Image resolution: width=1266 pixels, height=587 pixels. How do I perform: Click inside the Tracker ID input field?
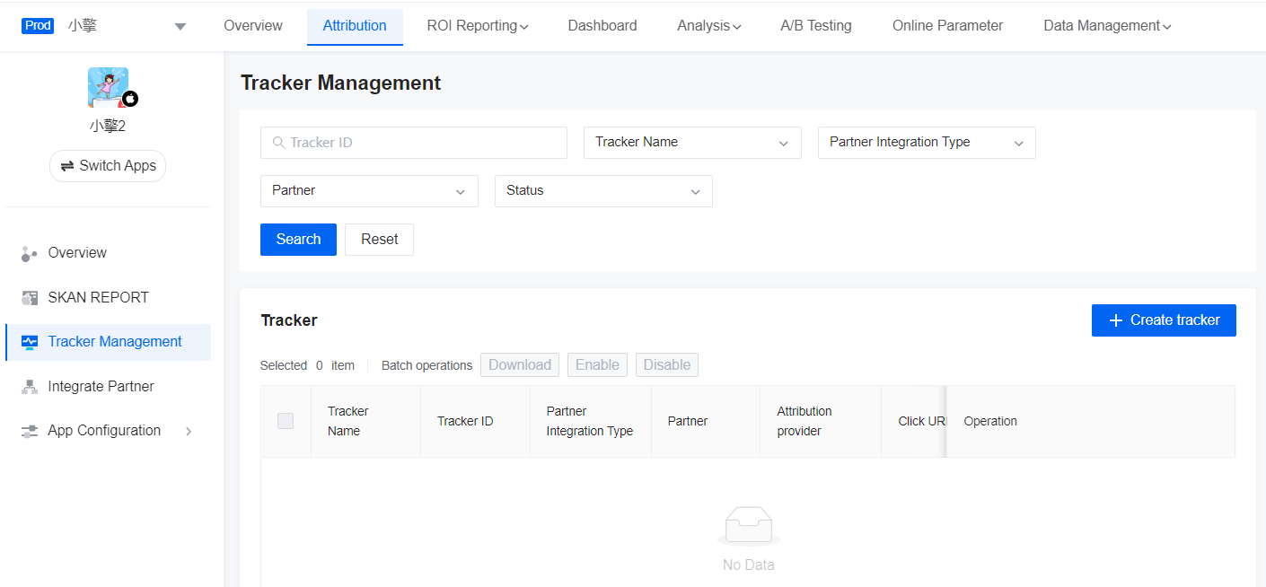413,142
